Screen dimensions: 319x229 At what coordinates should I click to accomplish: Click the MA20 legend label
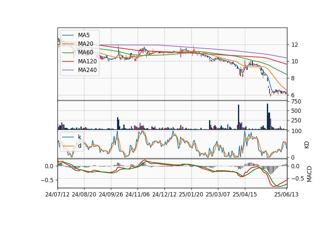click(x=86, y=44)
